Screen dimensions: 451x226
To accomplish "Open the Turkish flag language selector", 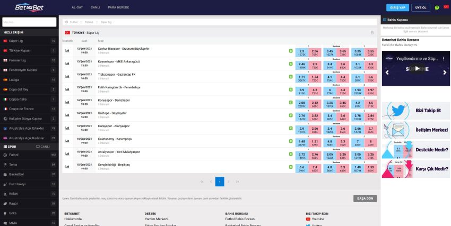I will (x=446, y=8).
